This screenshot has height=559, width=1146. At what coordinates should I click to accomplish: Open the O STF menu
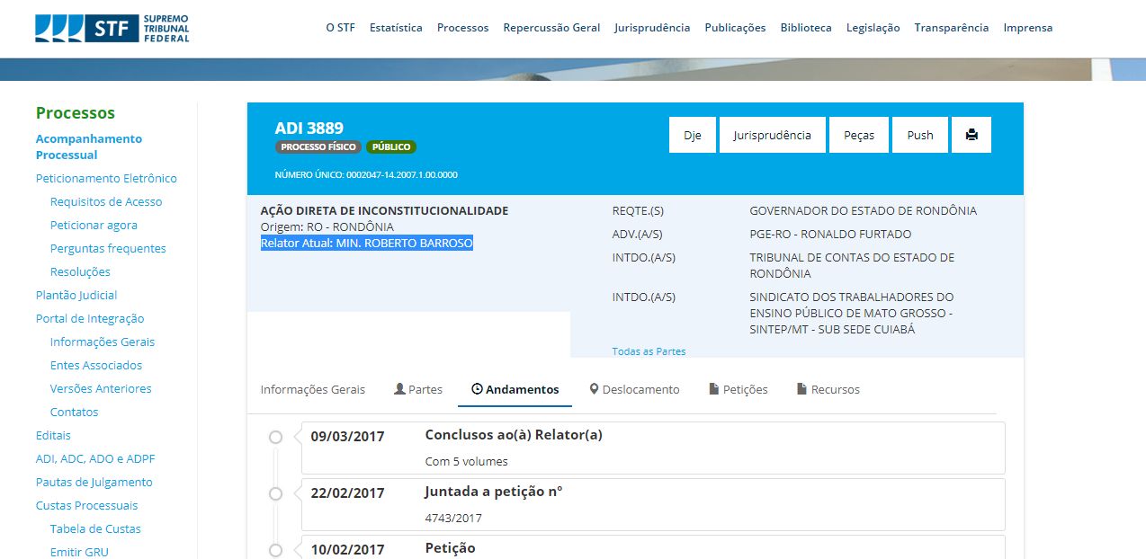(340, 28)
